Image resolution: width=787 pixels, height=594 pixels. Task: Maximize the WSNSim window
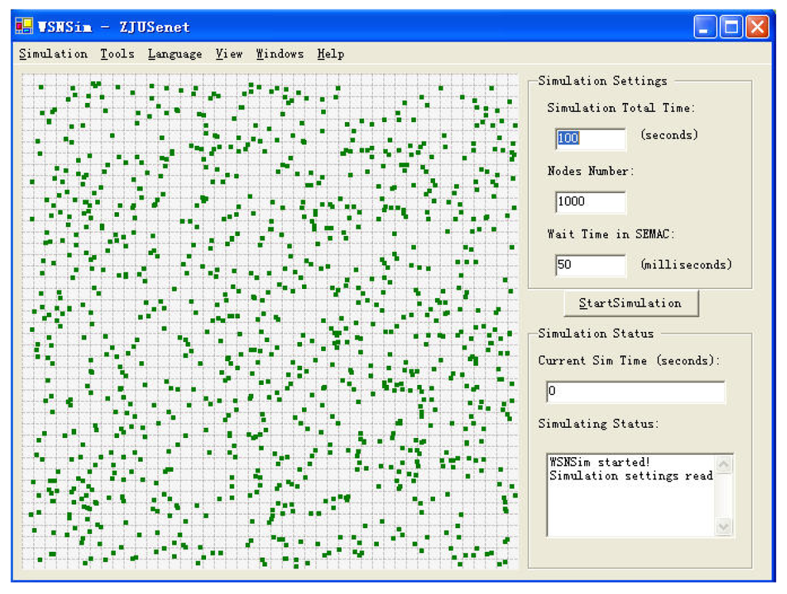click(732, 27)
